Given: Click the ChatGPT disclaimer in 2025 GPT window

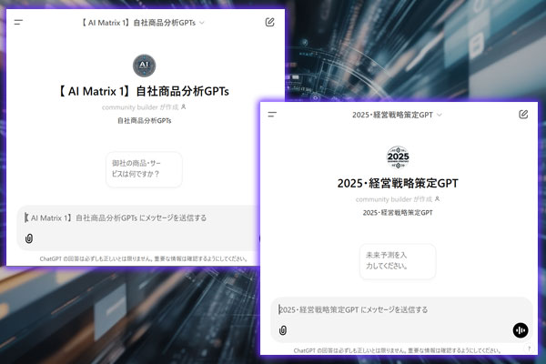Looking at the screenshot, I should tap(398, 350).
